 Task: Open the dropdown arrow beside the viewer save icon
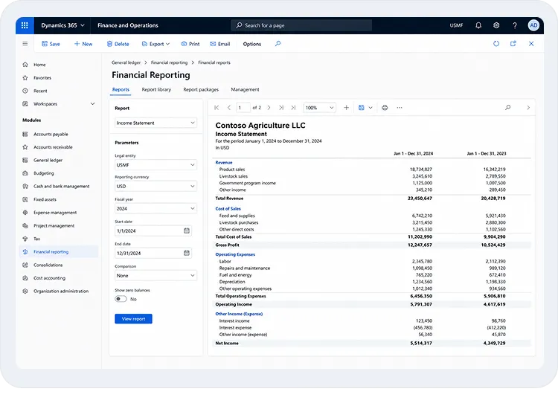[x=371, y=107]
